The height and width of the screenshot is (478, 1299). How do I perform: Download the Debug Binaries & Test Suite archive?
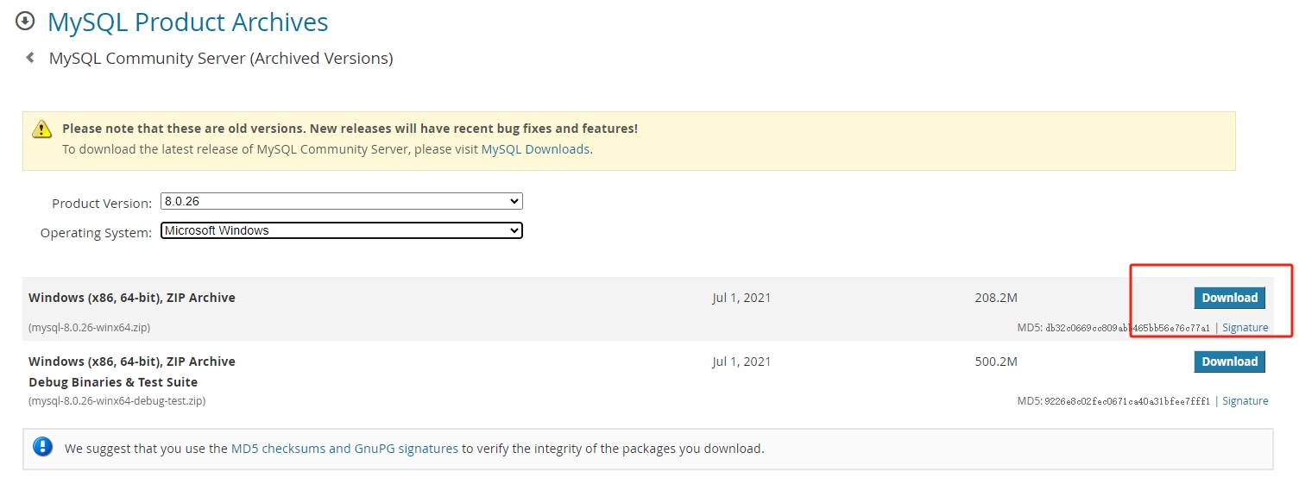1229,362
